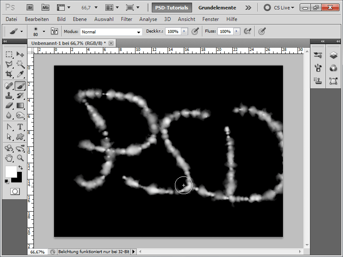The height and width of the screenshot is (257, 343).
Task: Open the Datei menu
Action: point(12,19)
